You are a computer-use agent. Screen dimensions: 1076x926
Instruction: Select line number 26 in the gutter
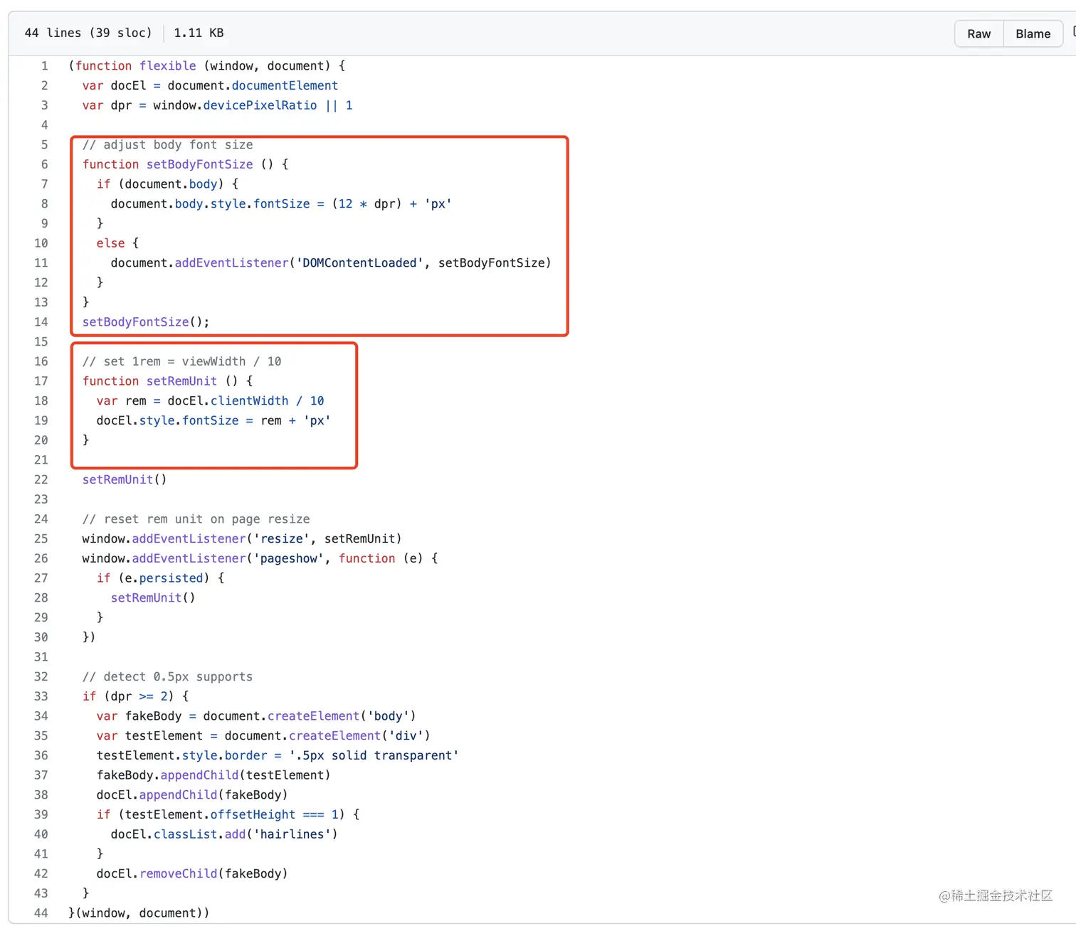point(41,558)
